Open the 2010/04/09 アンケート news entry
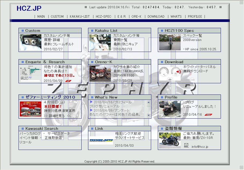This screenshot has height=170, width=244. 111,110
